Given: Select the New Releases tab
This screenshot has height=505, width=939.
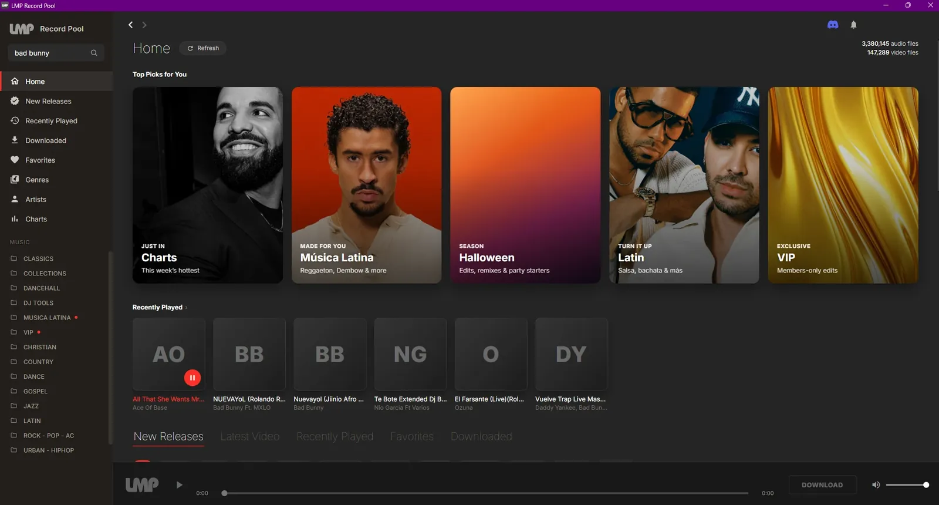Looking at the screenshot, I should pyautogui.click(x=168, y=436).
